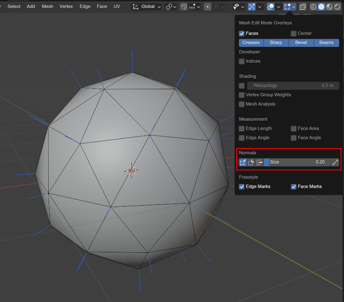Open selectability options dropdown arrow
The height and width of the screenshot is (302, 344).
[242, 7]
